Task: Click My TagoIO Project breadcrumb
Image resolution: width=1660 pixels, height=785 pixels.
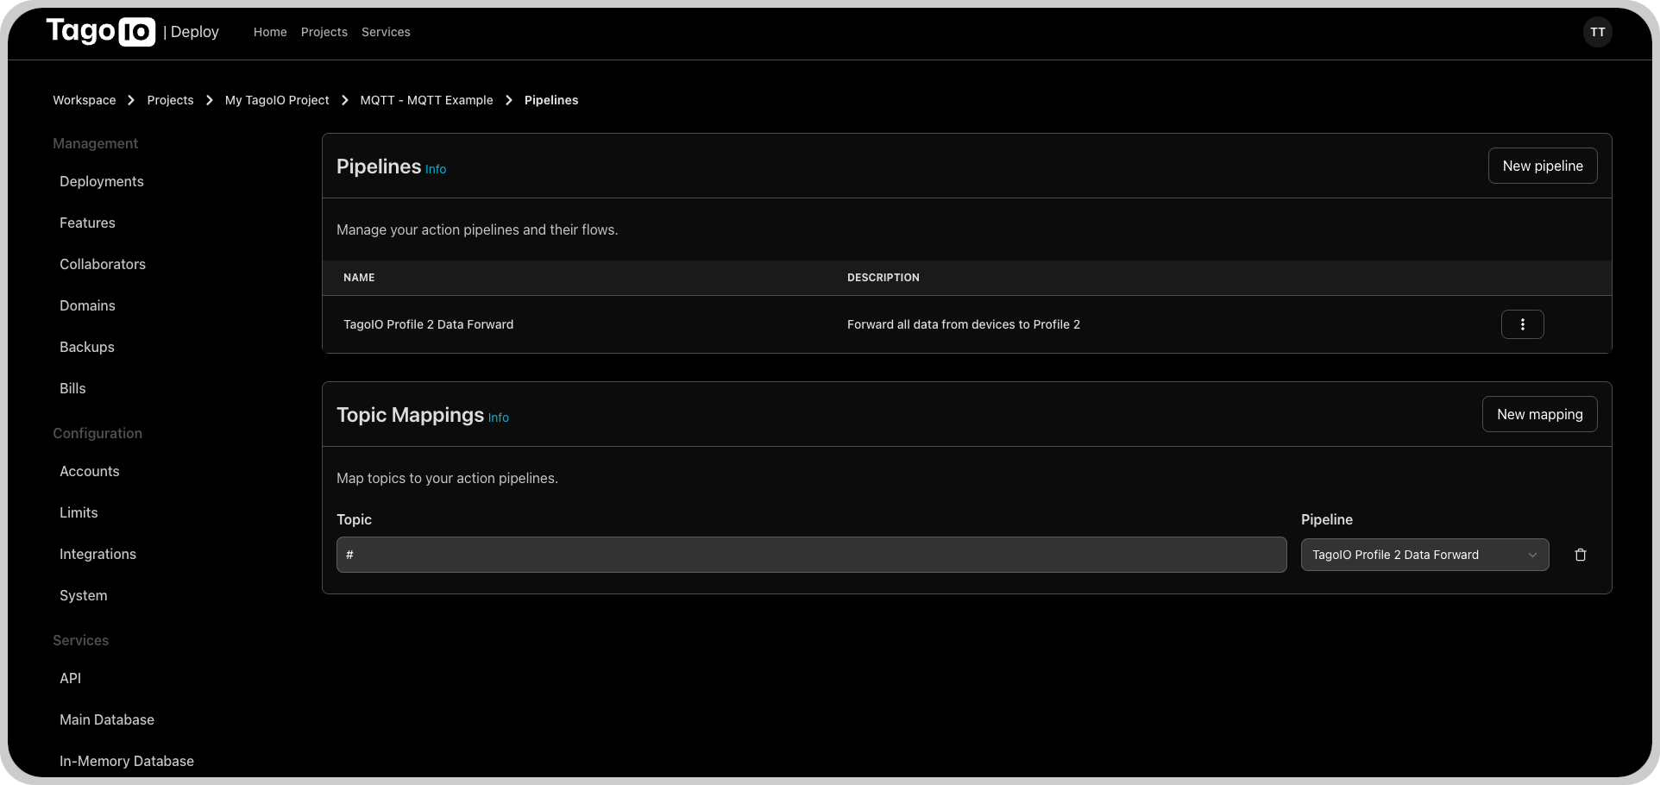Action: point(277,100)
